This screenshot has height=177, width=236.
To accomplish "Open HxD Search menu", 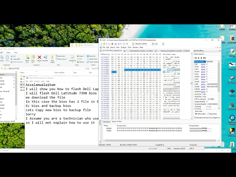I will pos(112,47).
